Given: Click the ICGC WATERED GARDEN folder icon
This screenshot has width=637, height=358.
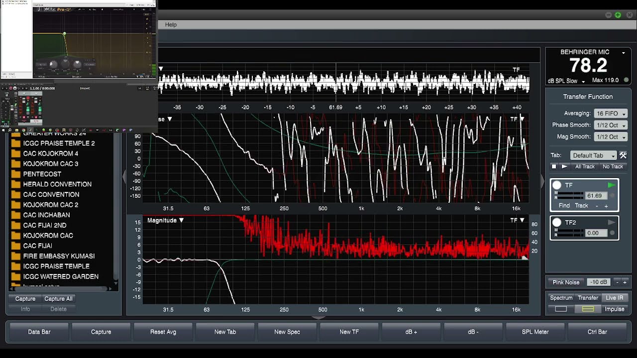Looking at the screenshot, I should pos(15,276).
